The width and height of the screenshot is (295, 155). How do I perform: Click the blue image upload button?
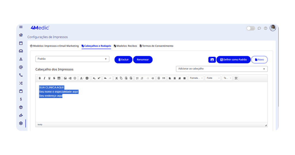(x=212, y=60)
